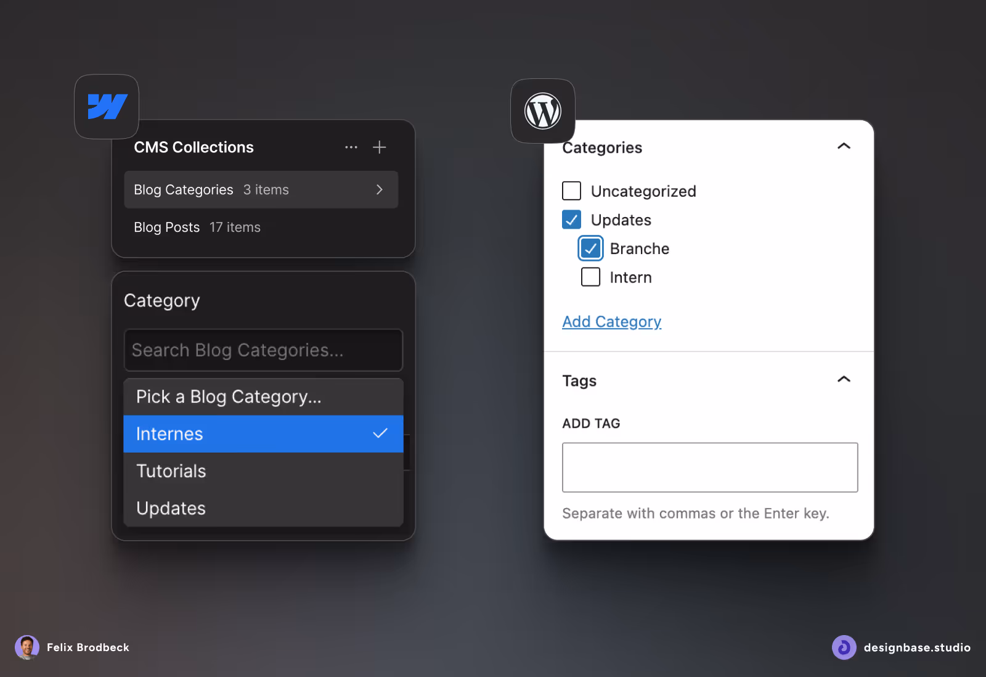Click Felix Brodbeck's profile avatar
986x677 pixels.
click(27, 647)
